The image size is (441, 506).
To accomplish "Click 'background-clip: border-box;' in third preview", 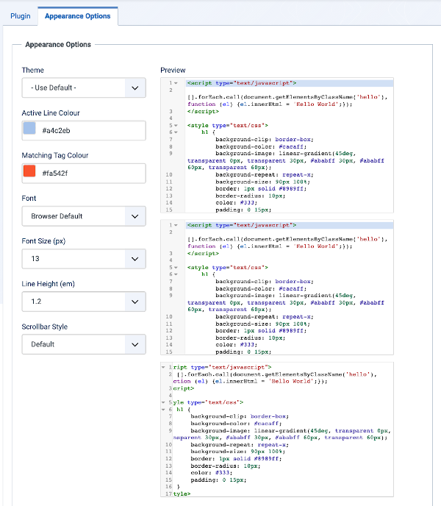I will coord(240,416).
